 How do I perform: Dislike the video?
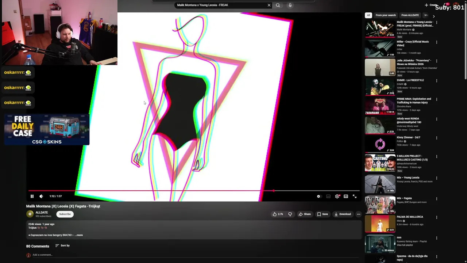pyautogui.click(x=290, y=214)
